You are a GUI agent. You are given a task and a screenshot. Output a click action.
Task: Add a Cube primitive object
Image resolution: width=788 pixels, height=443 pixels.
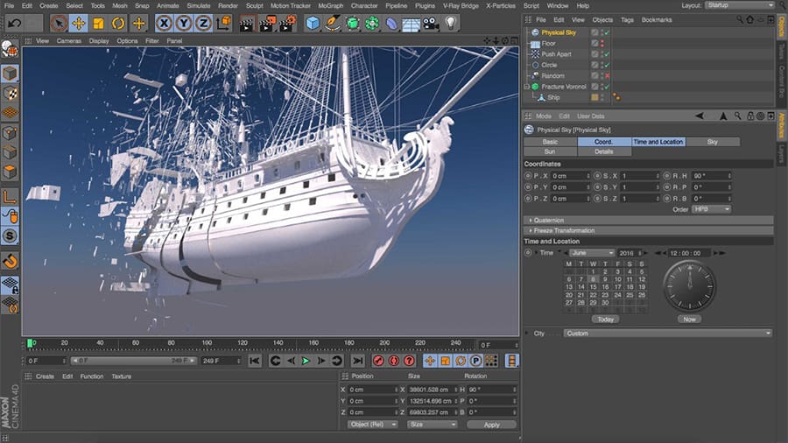point(313,23)
